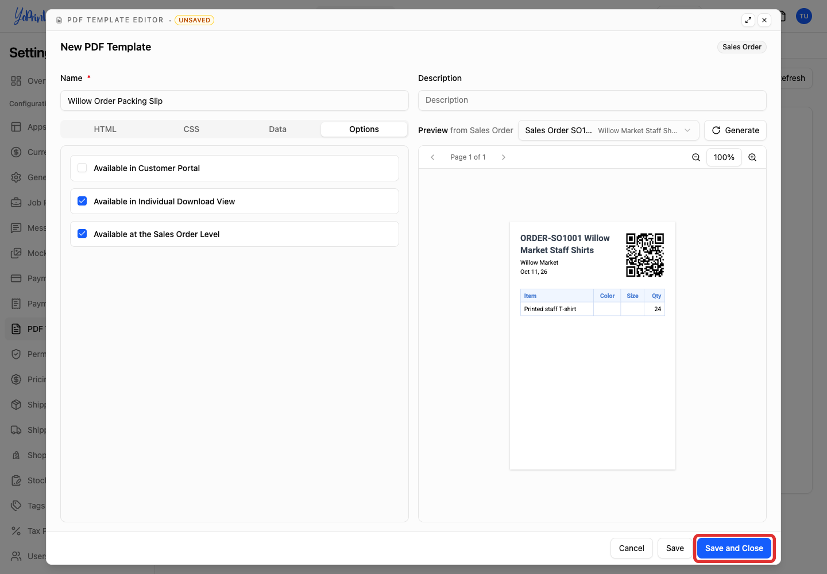Open Job settings briefcase icon
Viewport: 827px width, 574px height.
click(x=16, y=203)
